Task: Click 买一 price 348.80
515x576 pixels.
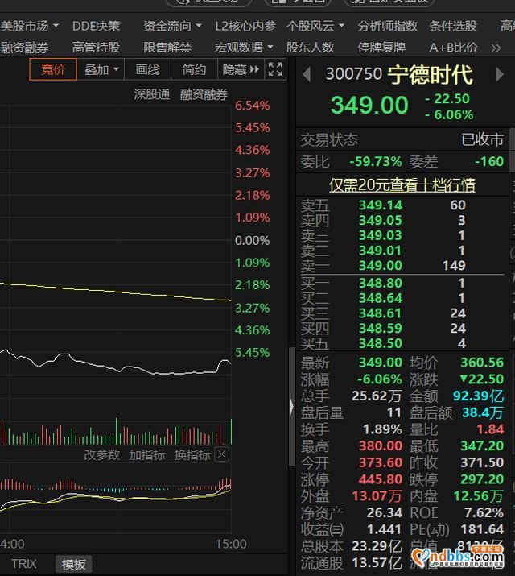Action: [x=381, y=283]
